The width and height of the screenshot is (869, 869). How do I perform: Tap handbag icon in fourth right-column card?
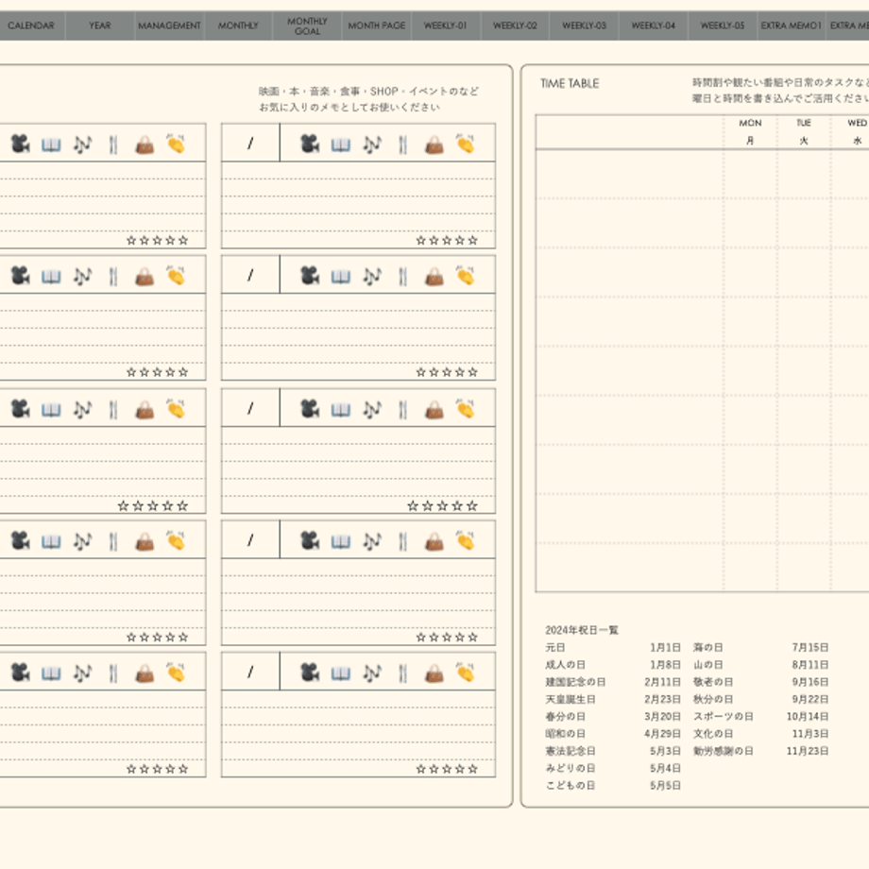click(434, 541)
